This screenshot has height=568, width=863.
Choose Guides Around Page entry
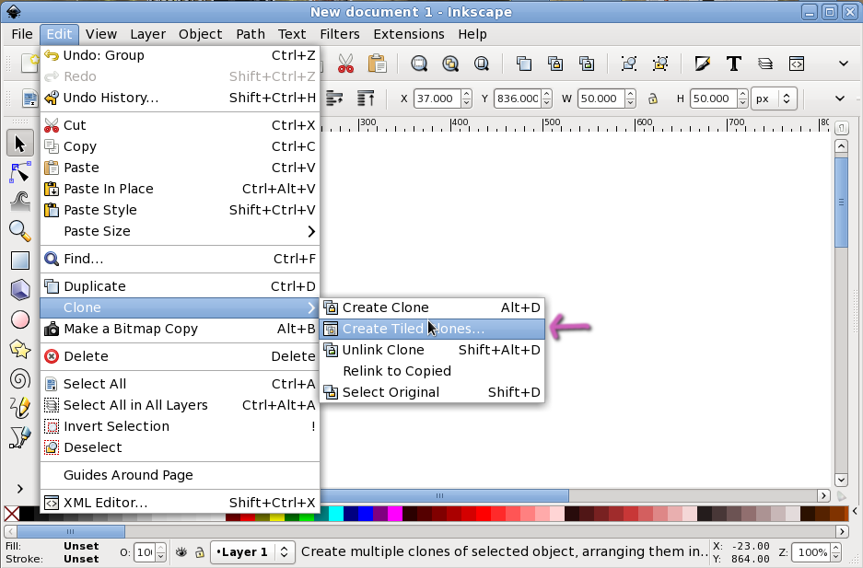[x=180, y=475]
